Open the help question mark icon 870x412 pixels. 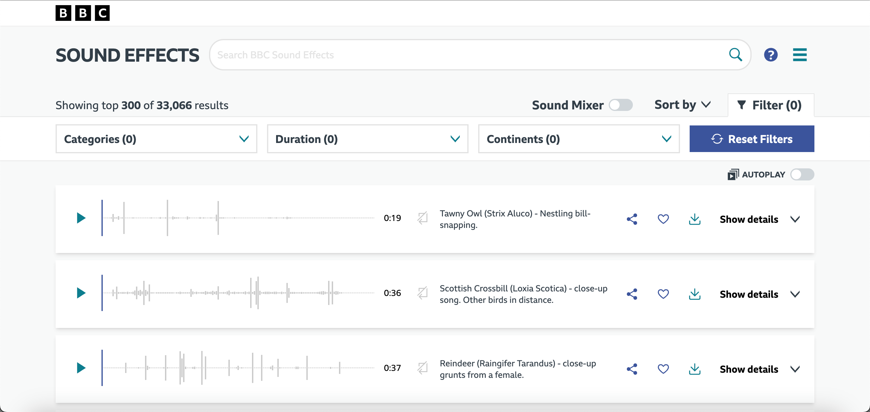coord(771,55)
